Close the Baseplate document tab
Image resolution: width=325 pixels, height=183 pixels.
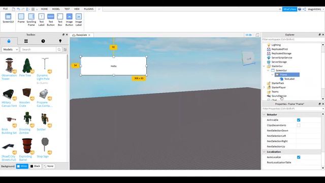pyautogui.click(x=89, y=35)
